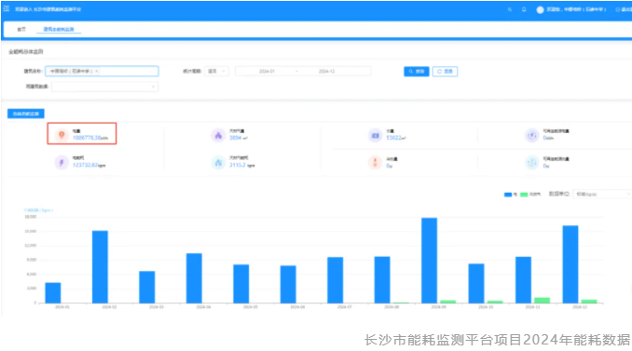Click the orange electricity consumption icon
632x351 pixels.
click(62, 135)
